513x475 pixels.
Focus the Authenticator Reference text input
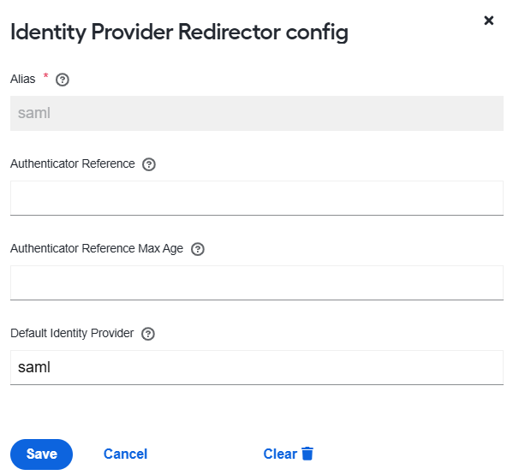(257, 198)
